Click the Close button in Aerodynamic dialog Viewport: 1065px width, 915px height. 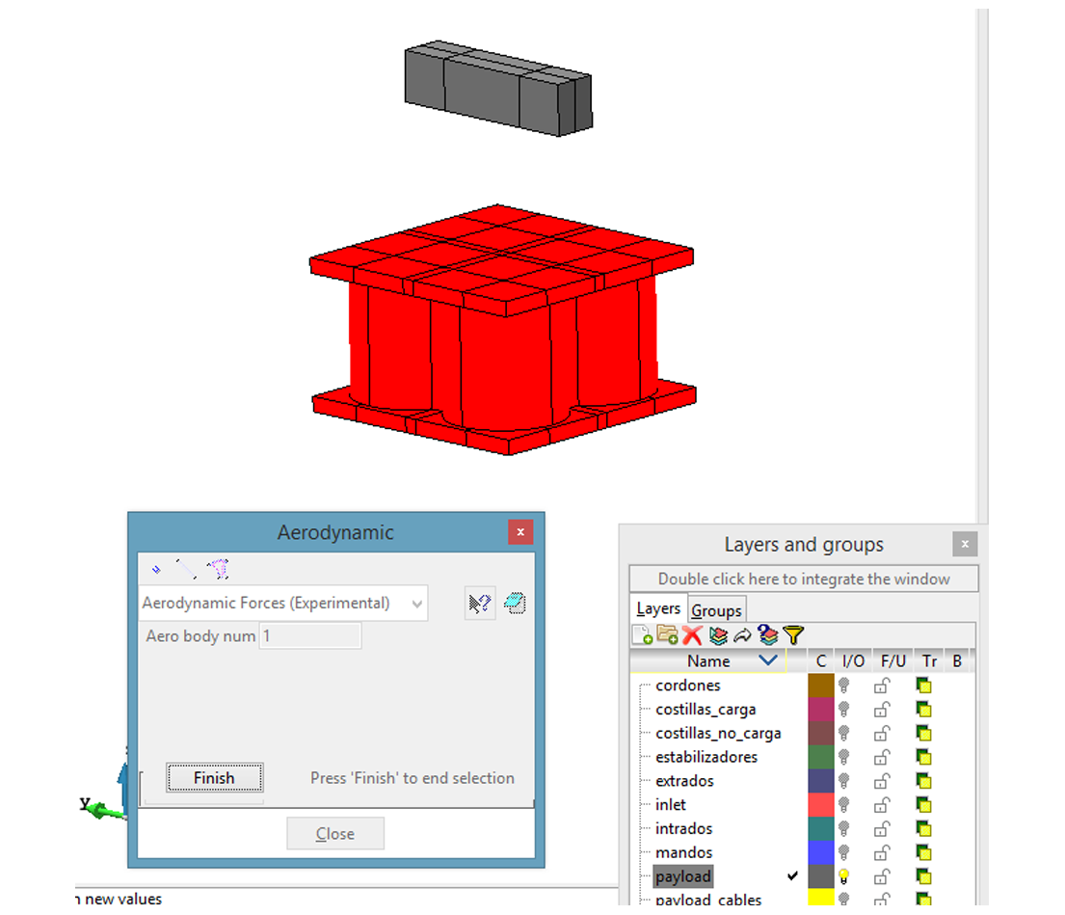click(334, 834)
